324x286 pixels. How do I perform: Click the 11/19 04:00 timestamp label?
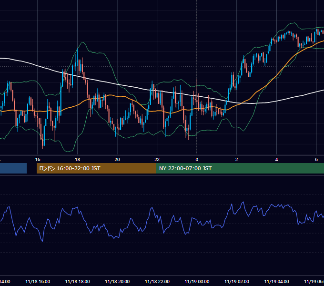[x=276, y=281]
